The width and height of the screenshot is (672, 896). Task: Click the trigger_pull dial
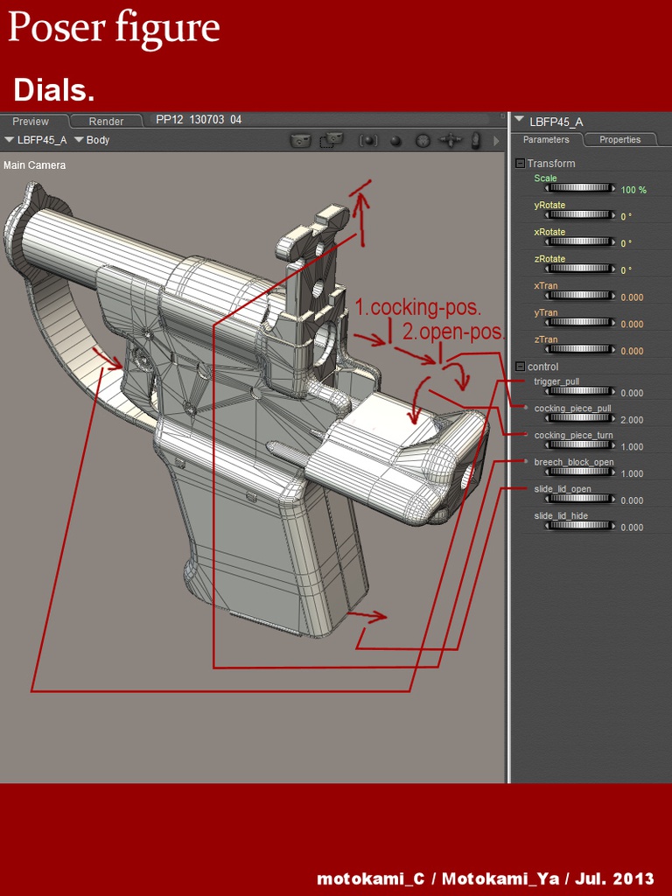[x=580, y=391]
